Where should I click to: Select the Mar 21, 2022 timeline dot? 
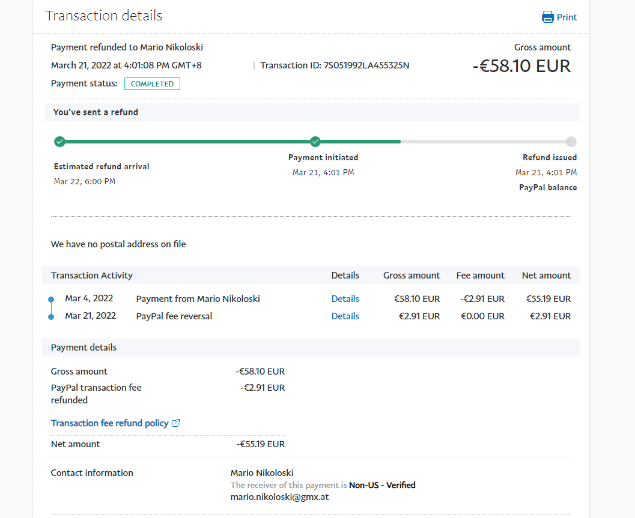[x=51, y=316]
